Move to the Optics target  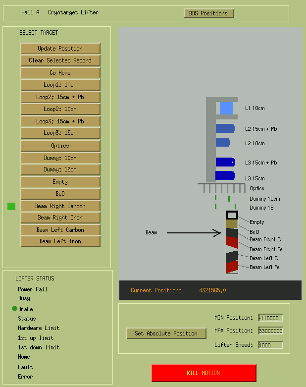[60, 146]
